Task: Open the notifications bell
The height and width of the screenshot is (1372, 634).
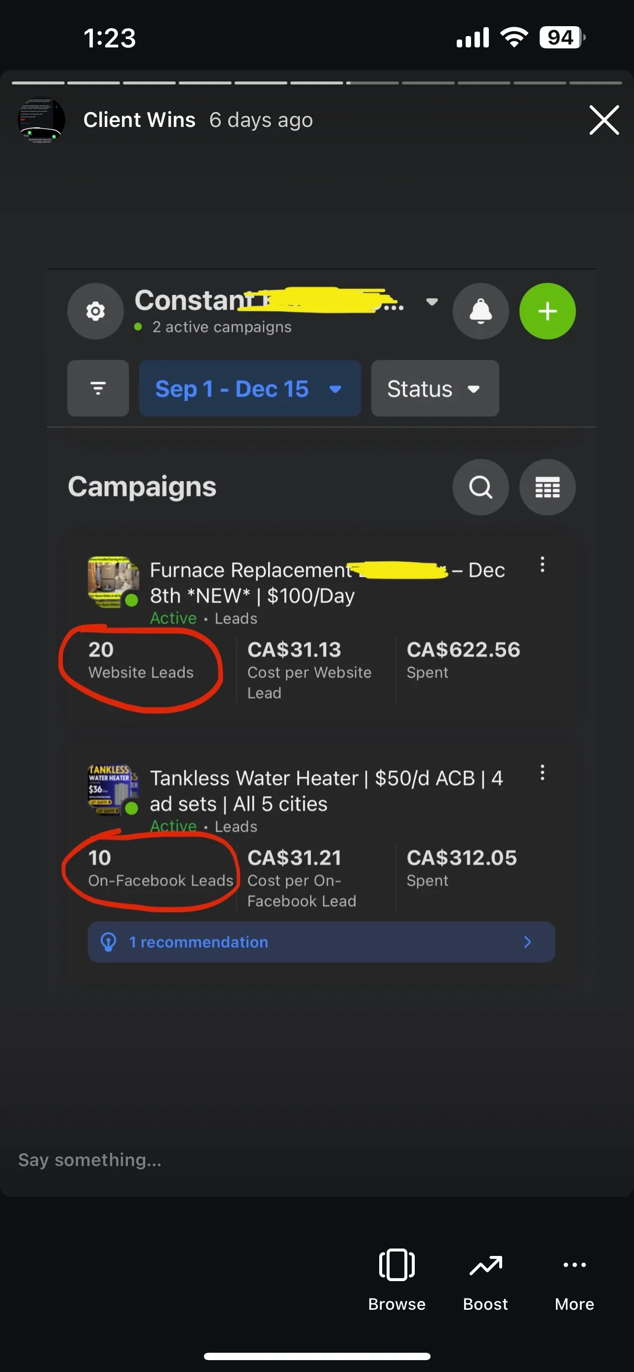Action: click(x=480, y=311)
